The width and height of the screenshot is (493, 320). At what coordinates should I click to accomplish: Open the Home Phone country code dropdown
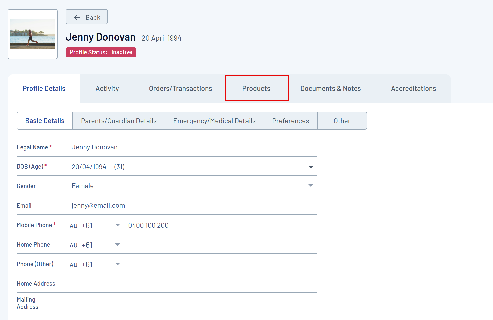click(117, 245)
